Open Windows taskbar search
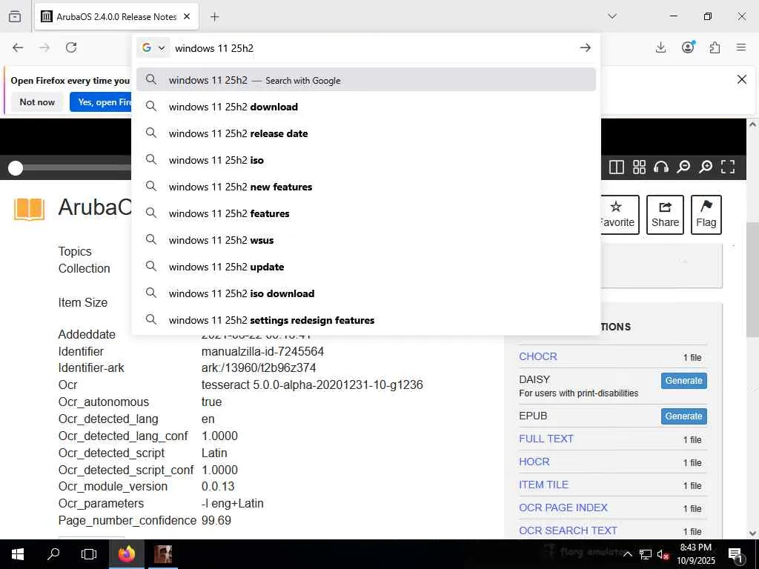 (53, 554)
